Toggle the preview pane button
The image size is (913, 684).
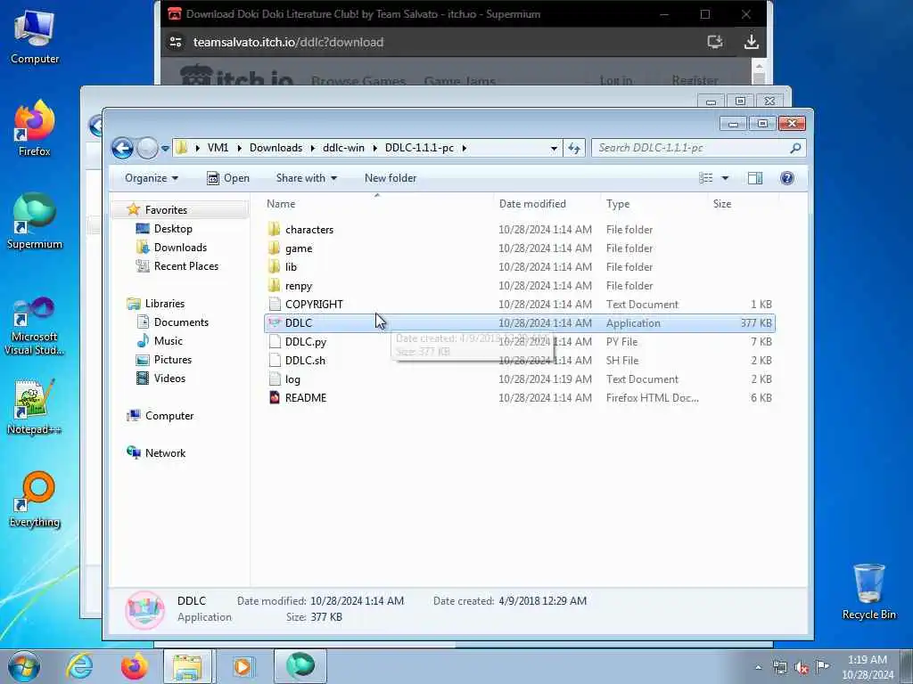pos(755,178)
